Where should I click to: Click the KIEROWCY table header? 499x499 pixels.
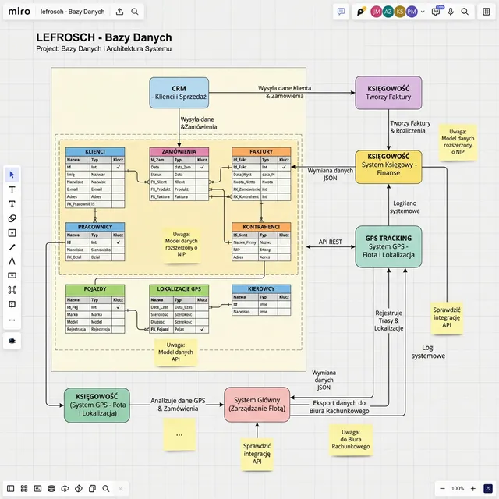point(261,289)
